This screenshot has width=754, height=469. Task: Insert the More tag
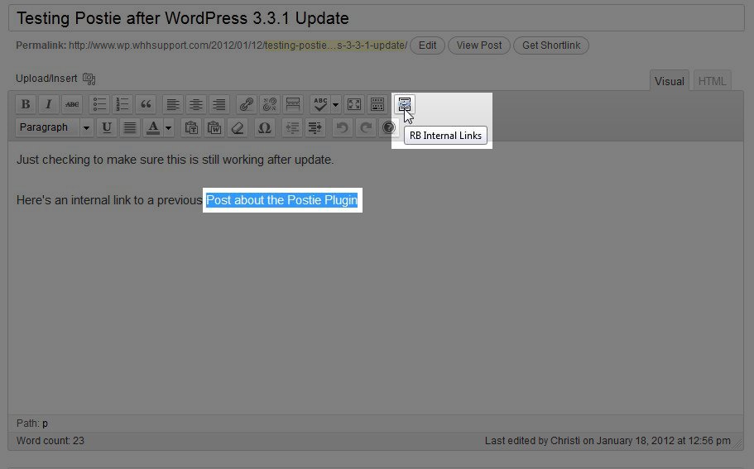(x=293, y=104)
